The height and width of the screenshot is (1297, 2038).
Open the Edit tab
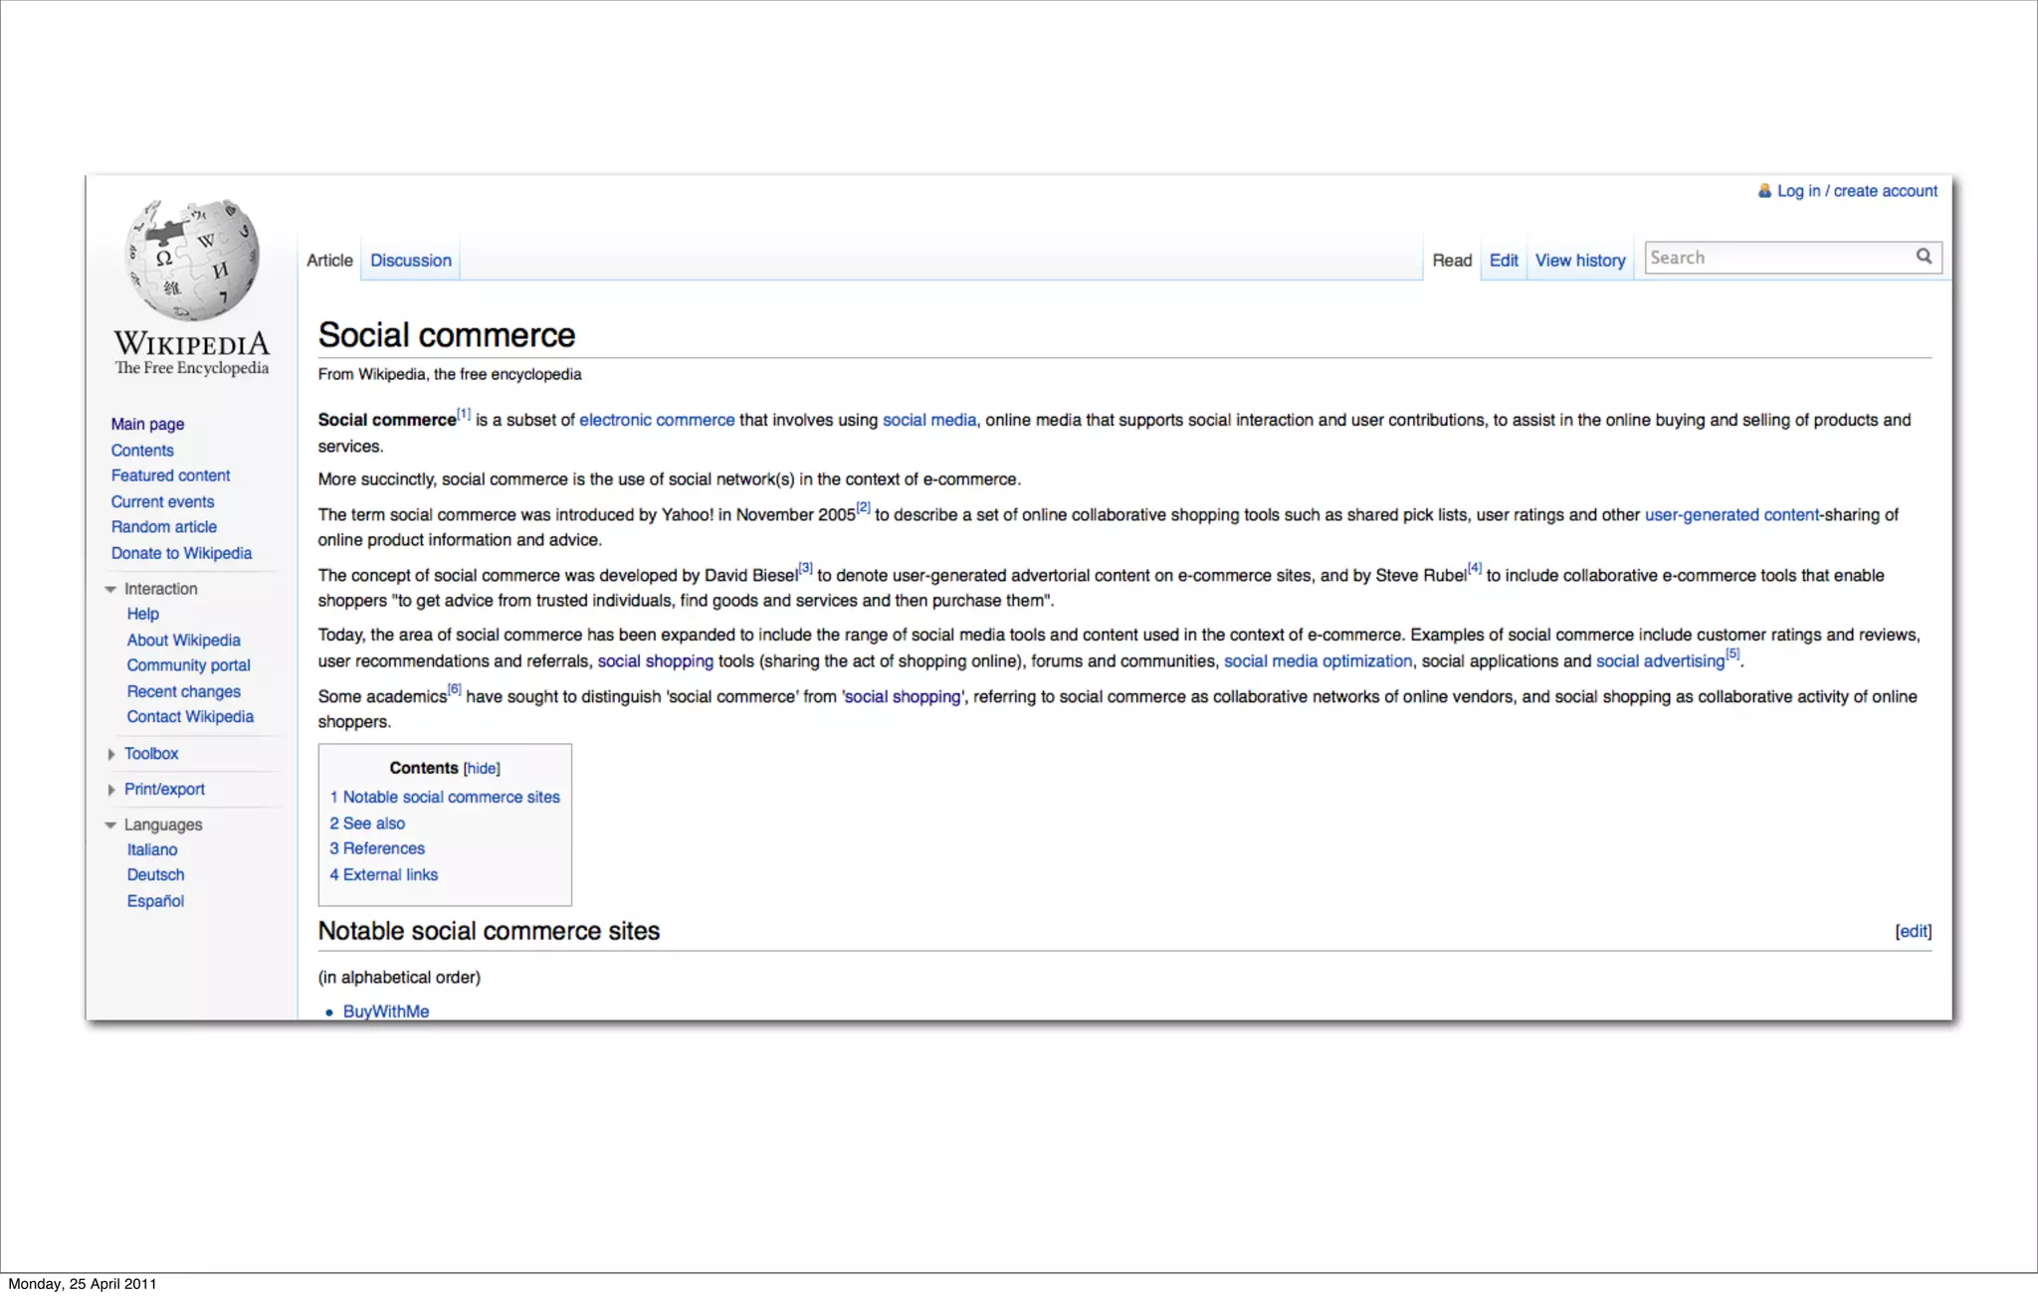coord(1503,261)
